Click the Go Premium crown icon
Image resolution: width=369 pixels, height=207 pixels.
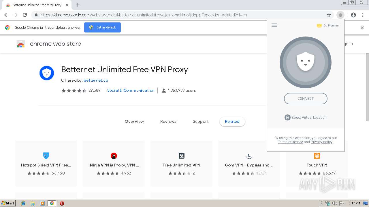pyautogui.click(x=319, y=26)
